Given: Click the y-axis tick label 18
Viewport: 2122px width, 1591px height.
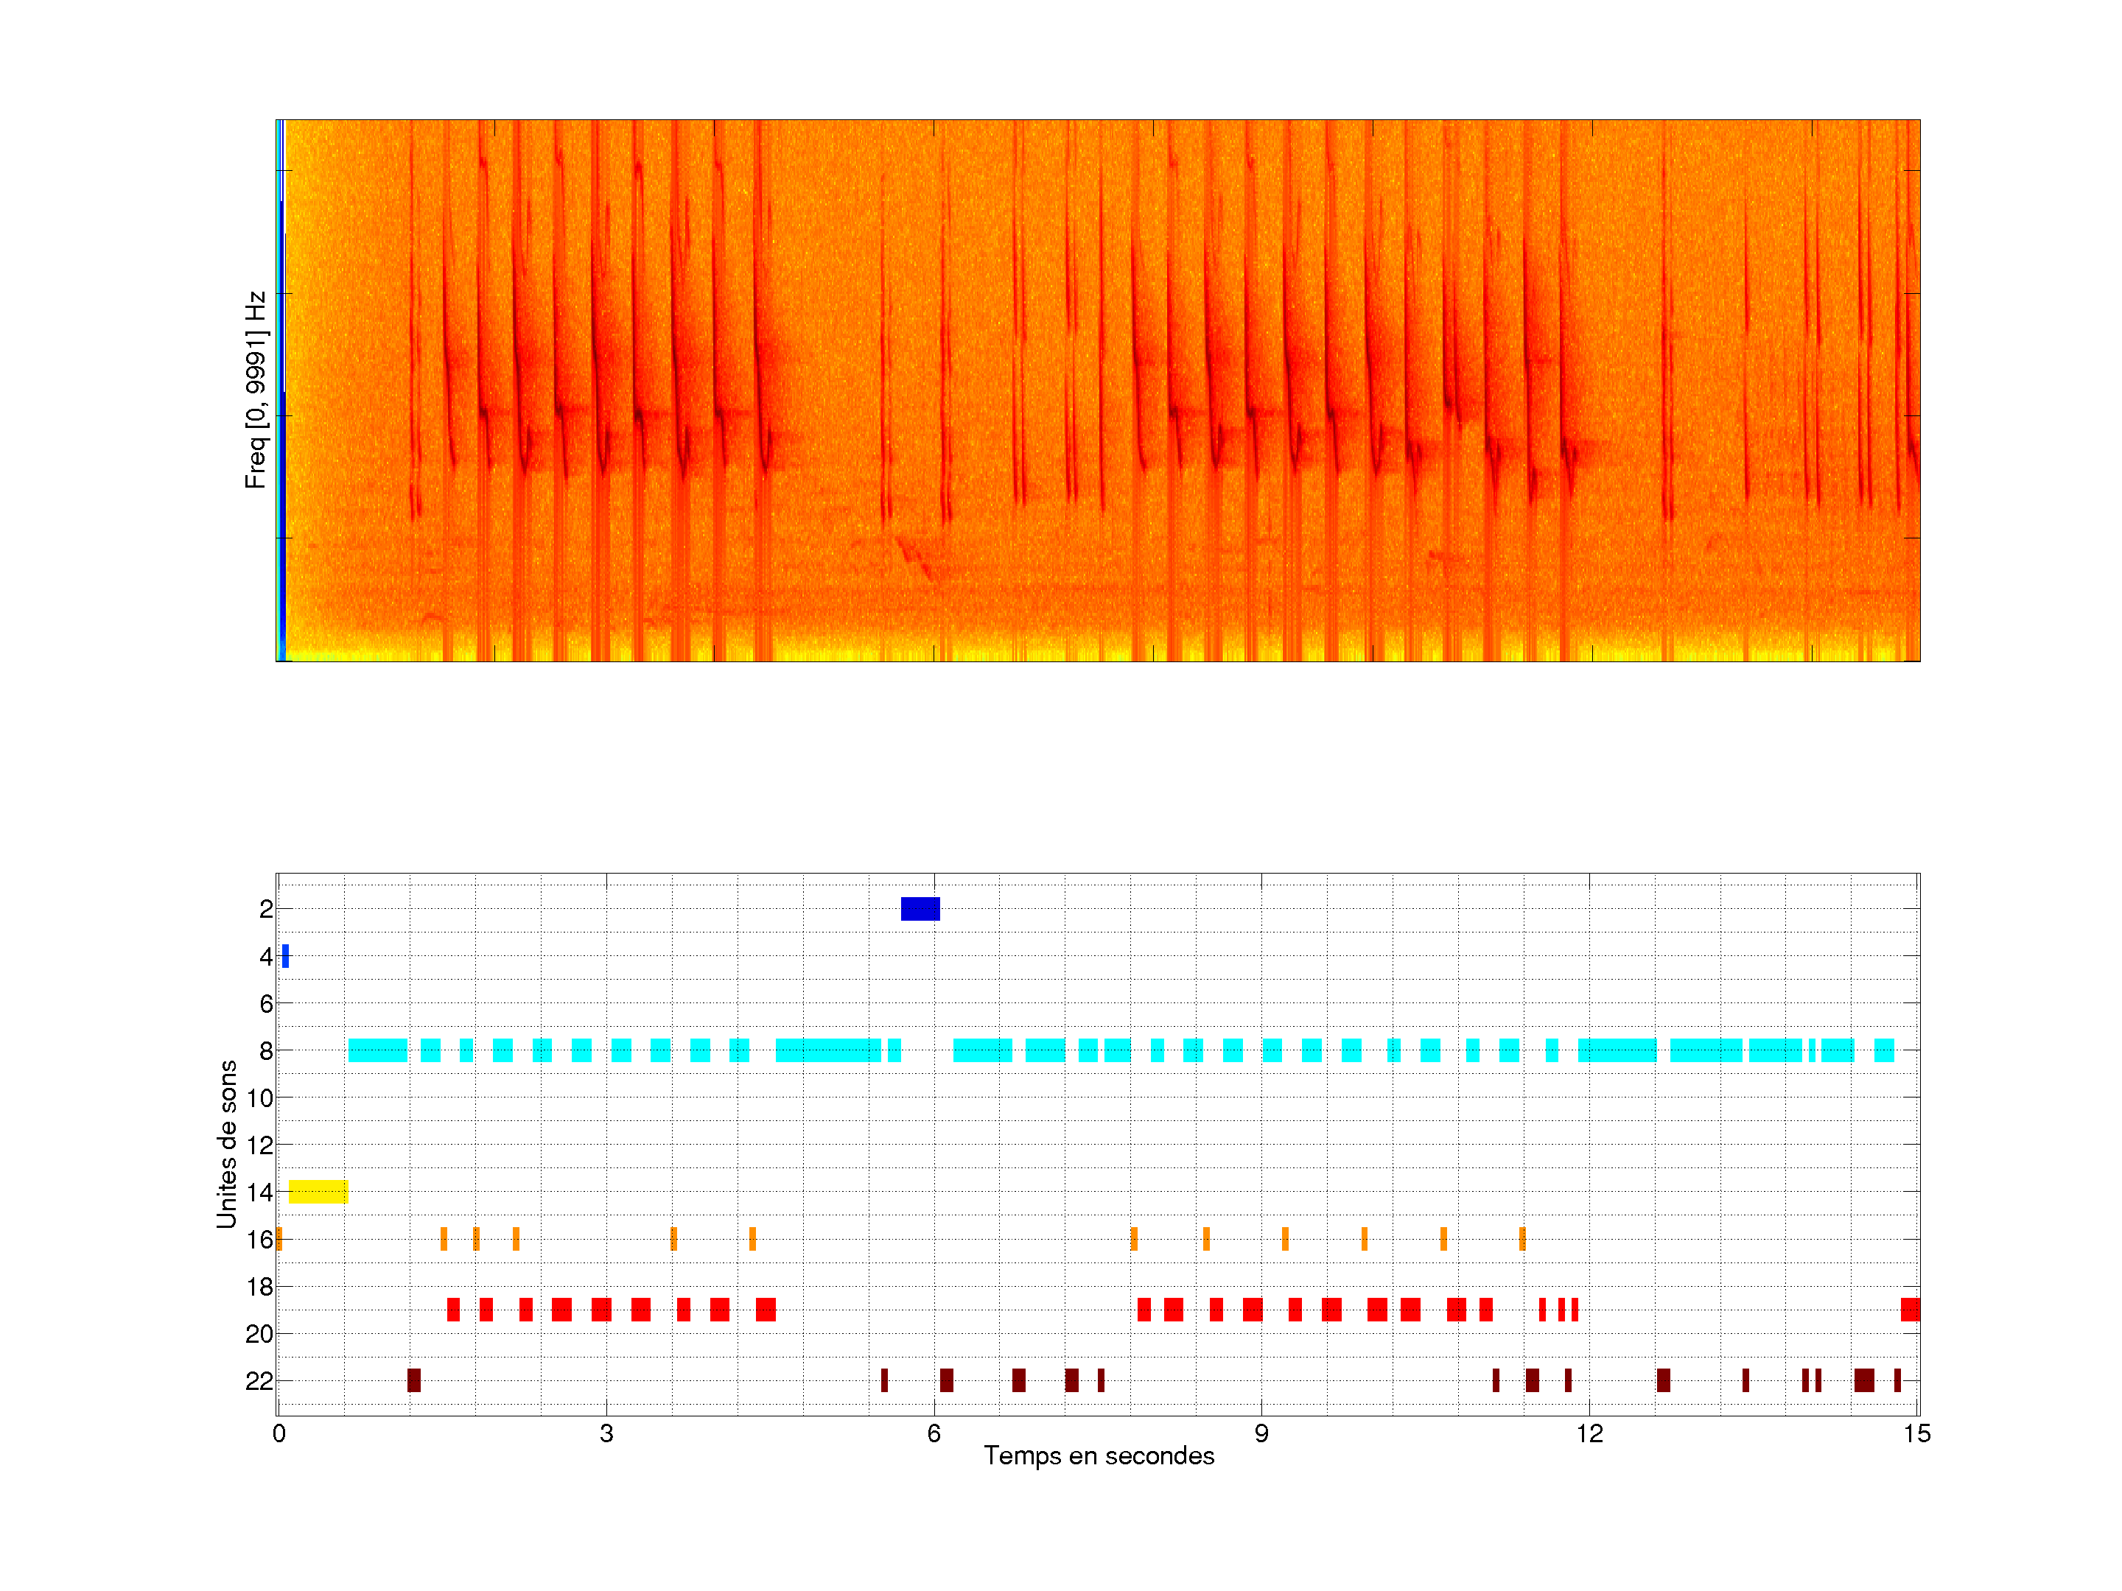Looking at the screenshot, I should (x=259, y=1287).
